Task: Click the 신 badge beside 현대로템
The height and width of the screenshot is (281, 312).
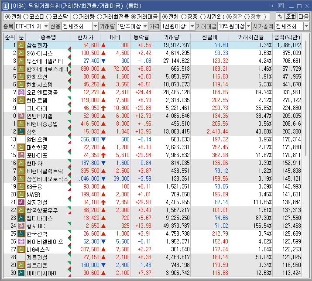Action: pyautogui.click(x=21, y=100)
